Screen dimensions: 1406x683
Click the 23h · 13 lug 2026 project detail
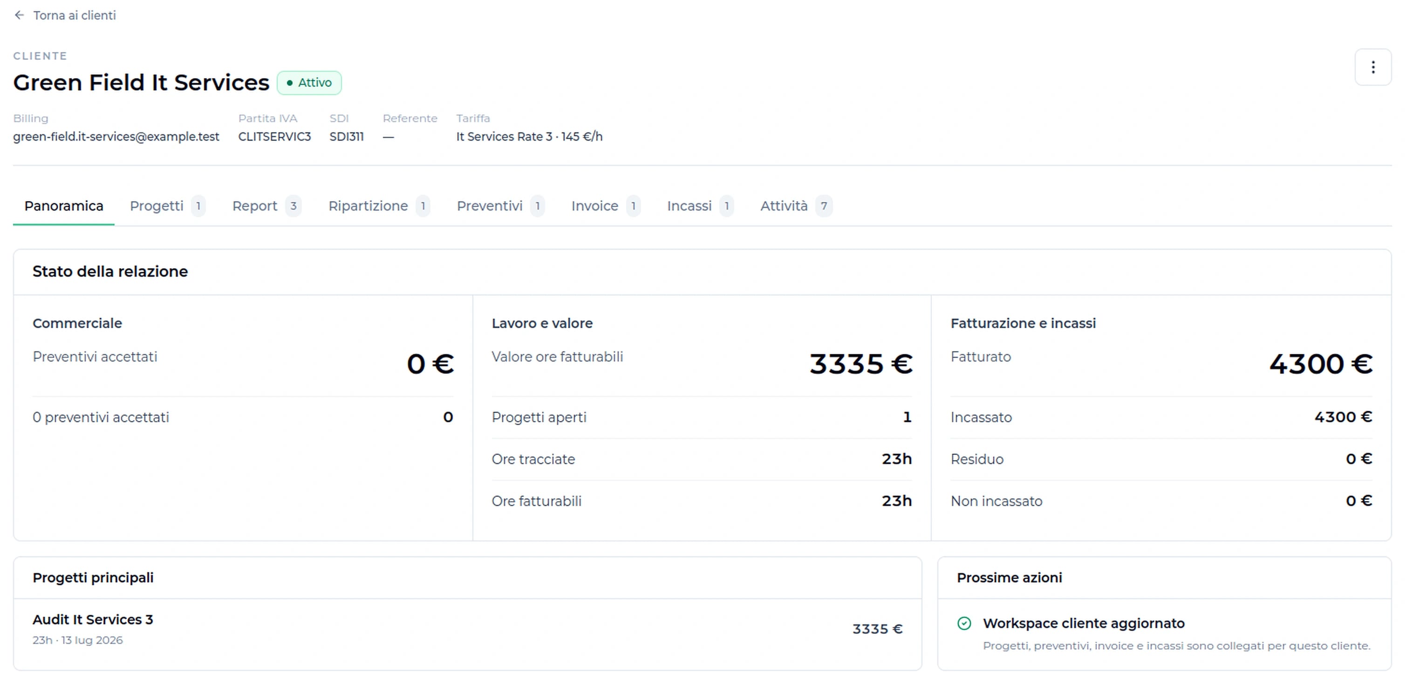pyautogui.click(x=77, y=641)
